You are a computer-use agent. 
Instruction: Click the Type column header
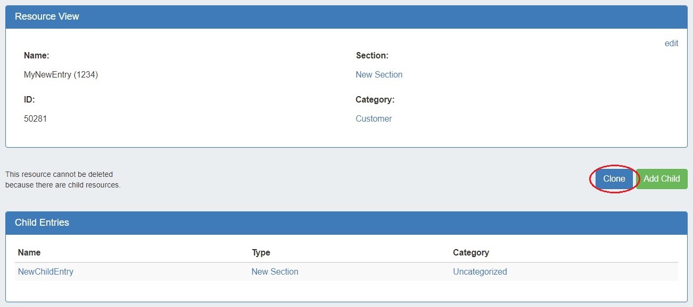(x=261, y=253)
